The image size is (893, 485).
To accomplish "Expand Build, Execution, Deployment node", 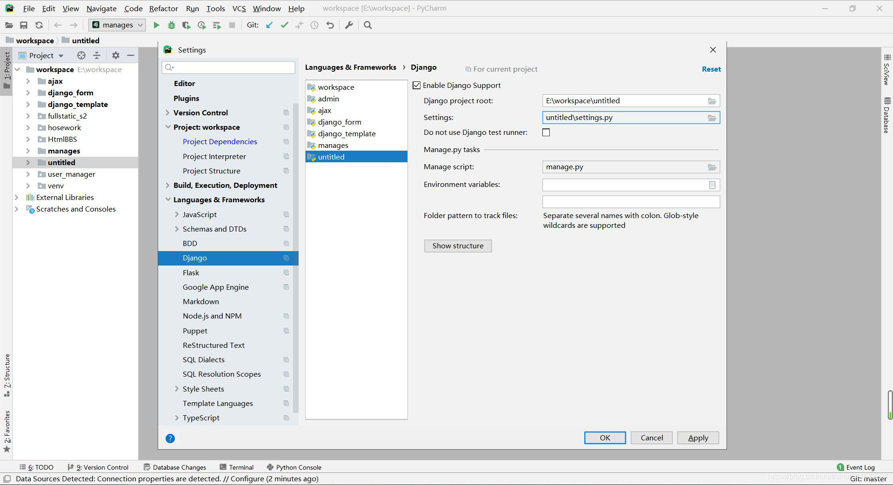I will click(x=167, y=185).
